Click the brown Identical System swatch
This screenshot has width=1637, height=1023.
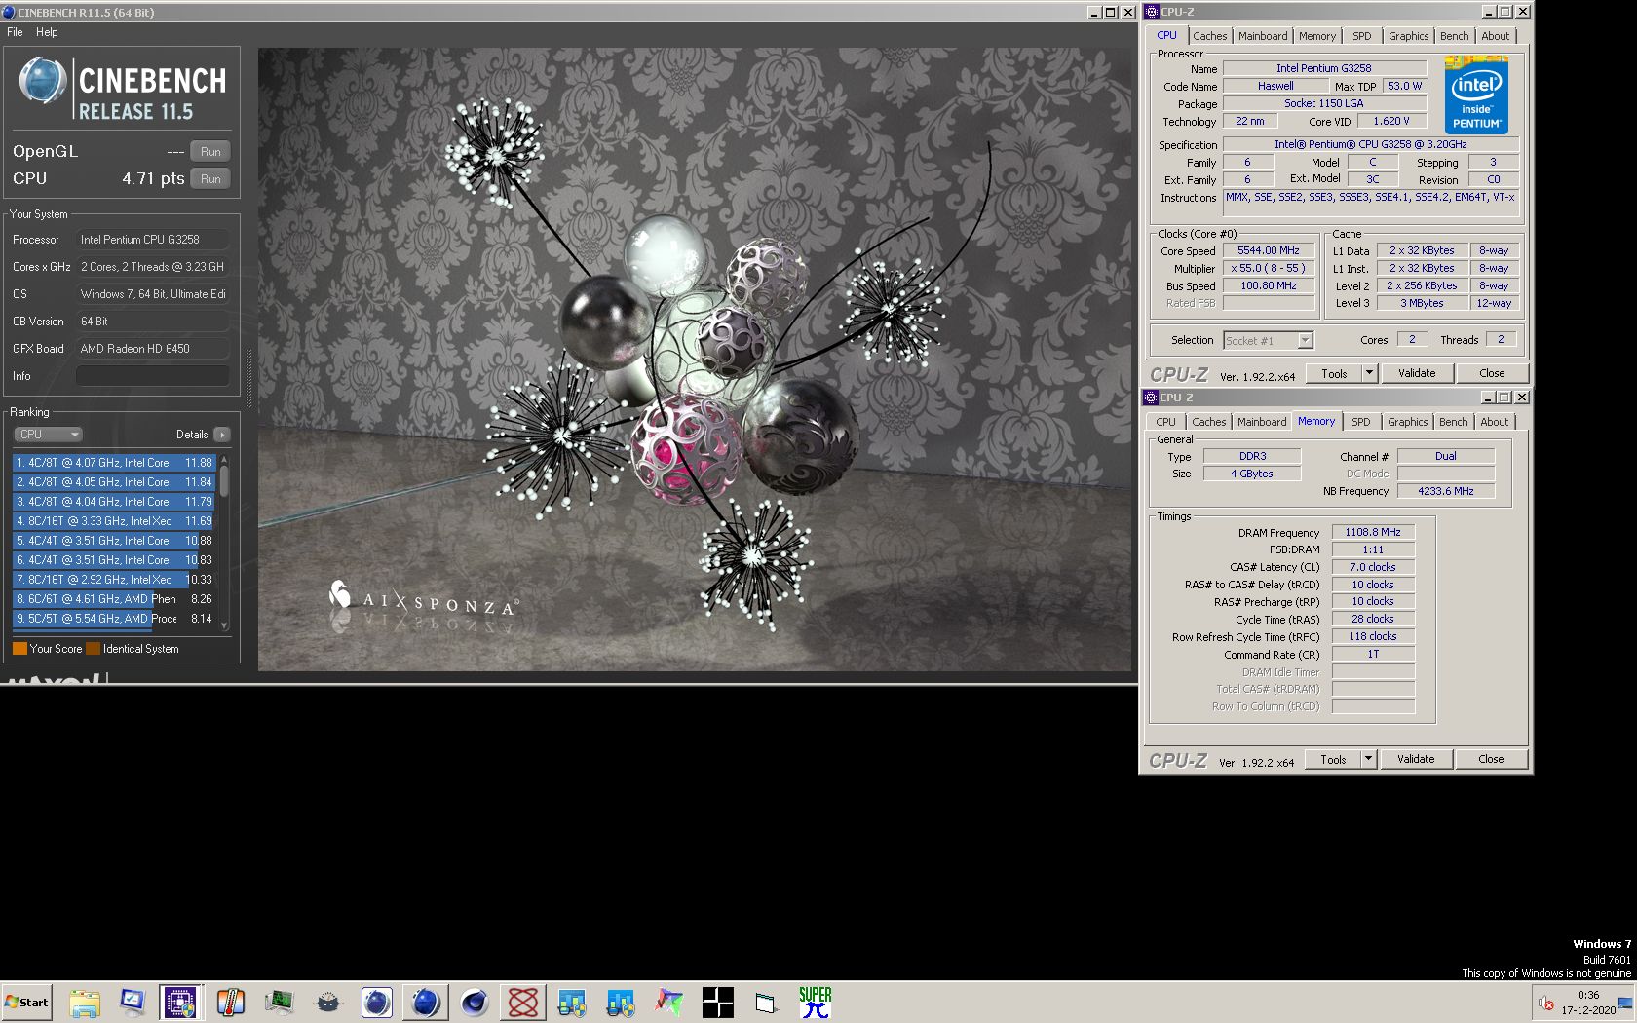tap(93, 649)
